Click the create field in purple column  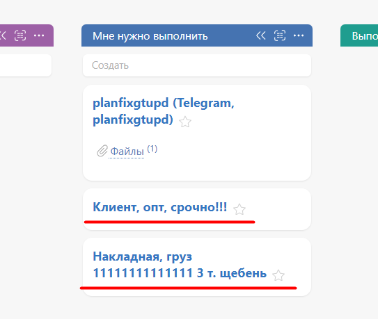pos(26,65)
